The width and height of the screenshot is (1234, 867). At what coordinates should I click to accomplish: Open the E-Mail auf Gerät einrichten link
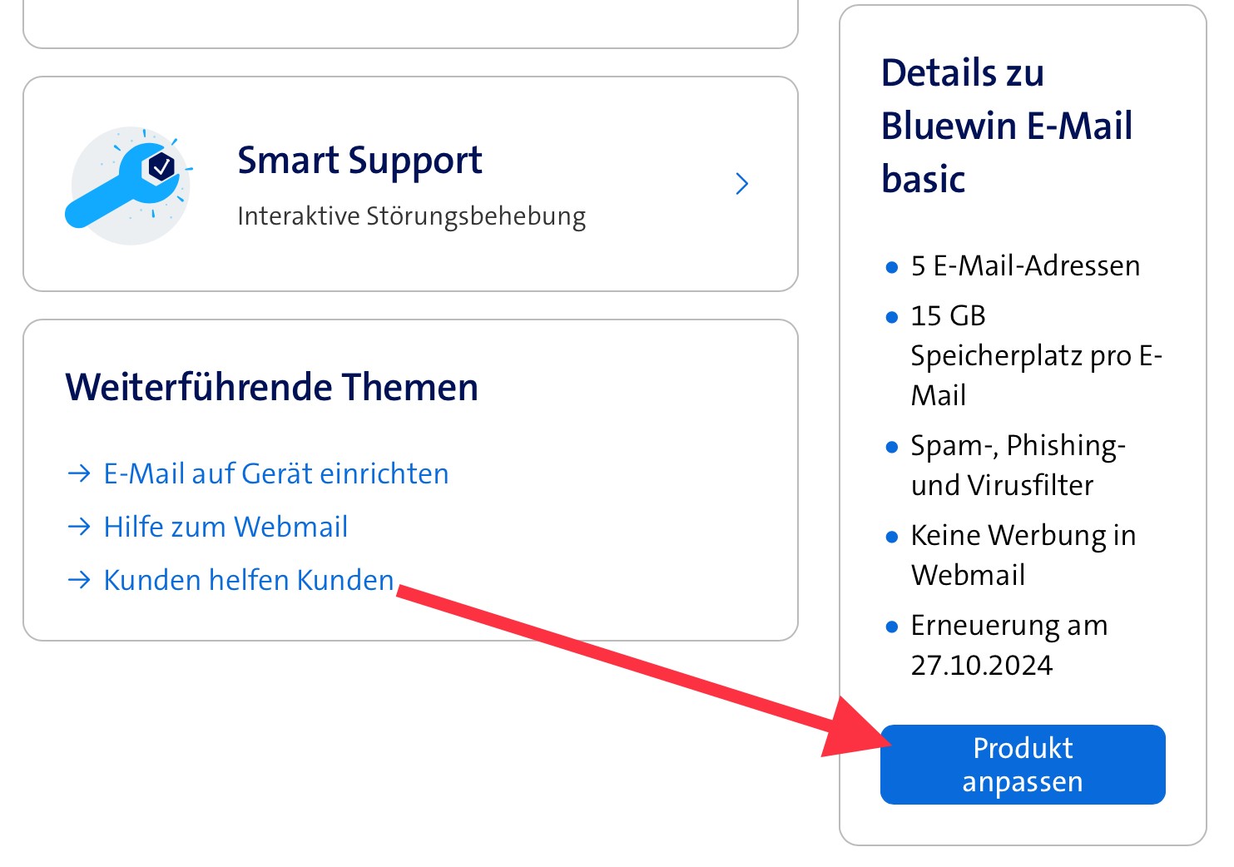(x=275, y=473)
